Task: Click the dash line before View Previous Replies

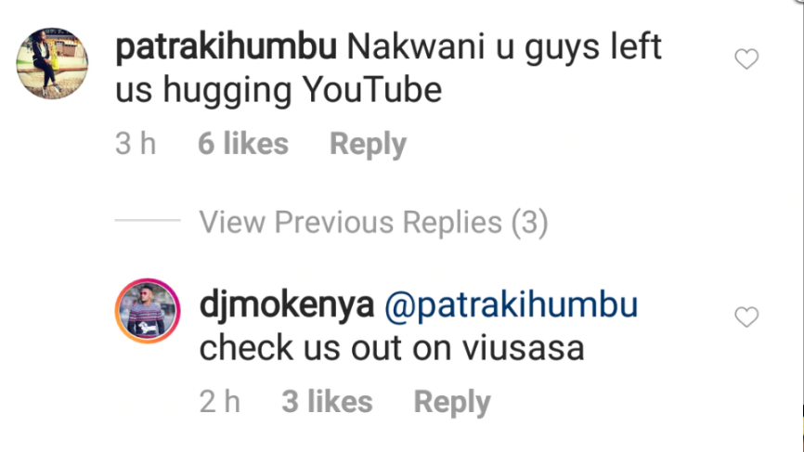Action: 148,220
